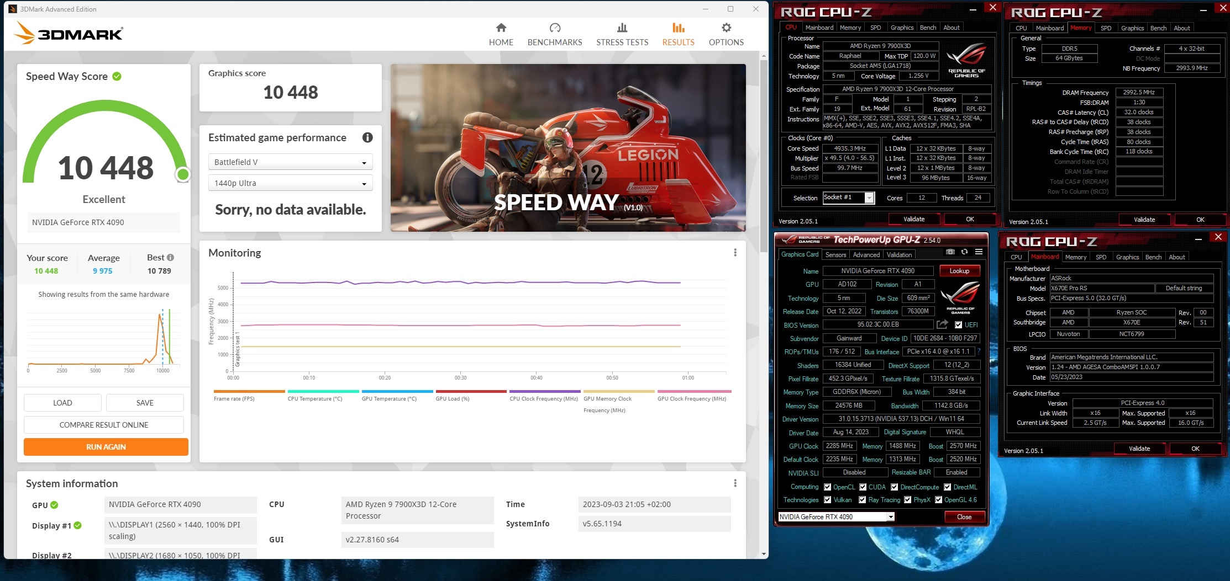Click the 3DMark title bar app icon
This screenshot has width=1230, height=581.
pos(13,9)
